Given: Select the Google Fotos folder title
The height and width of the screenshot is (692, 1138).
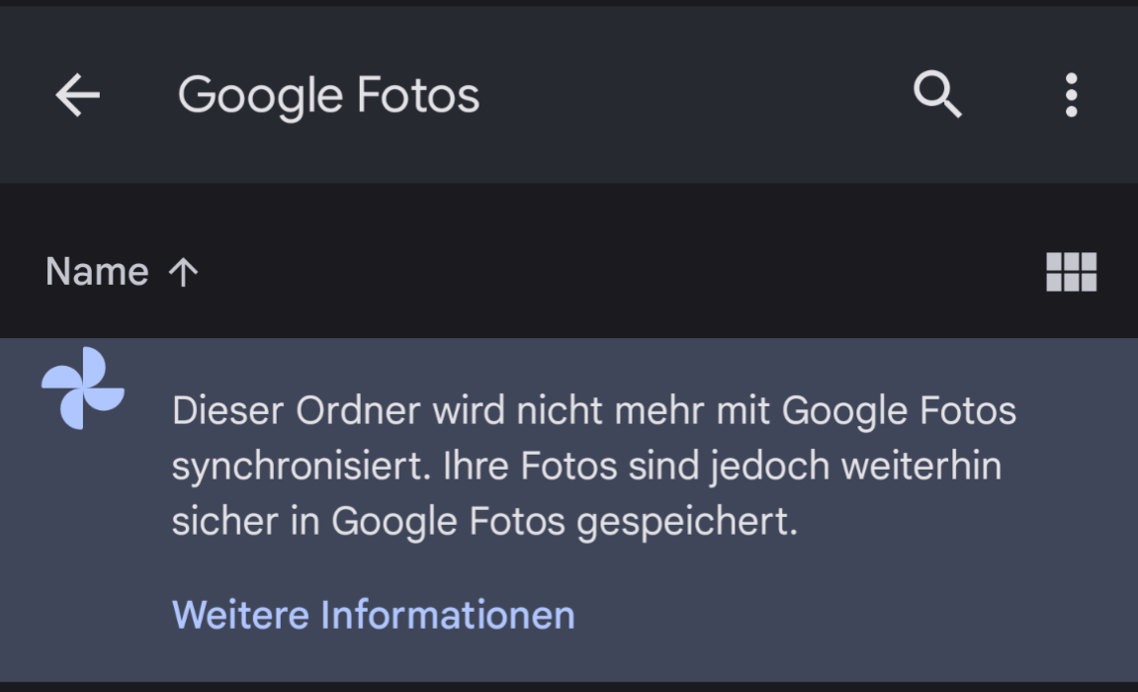Looking at the screenshot, I should click(329, 96).
